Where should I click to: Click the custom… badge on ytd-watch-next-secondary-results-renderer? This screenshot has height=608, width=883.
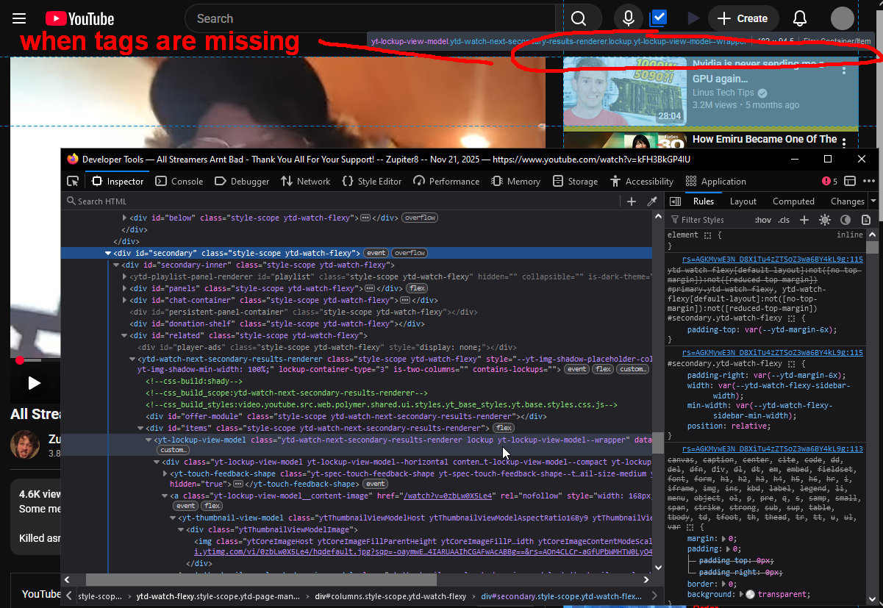click(632, 369)
